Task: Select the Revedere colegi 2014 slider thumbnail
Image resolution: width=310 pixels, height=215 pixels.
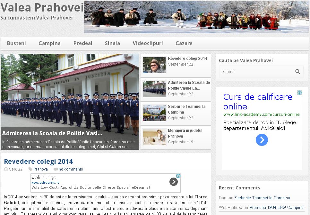Action: point(154,65)
